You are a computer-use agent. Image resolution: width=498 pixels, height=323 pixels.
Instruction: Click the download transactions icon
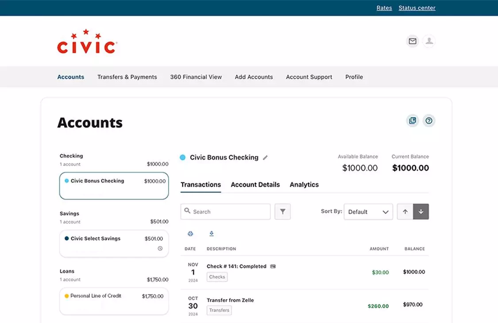pyautogui.click(x=211, y=233)
